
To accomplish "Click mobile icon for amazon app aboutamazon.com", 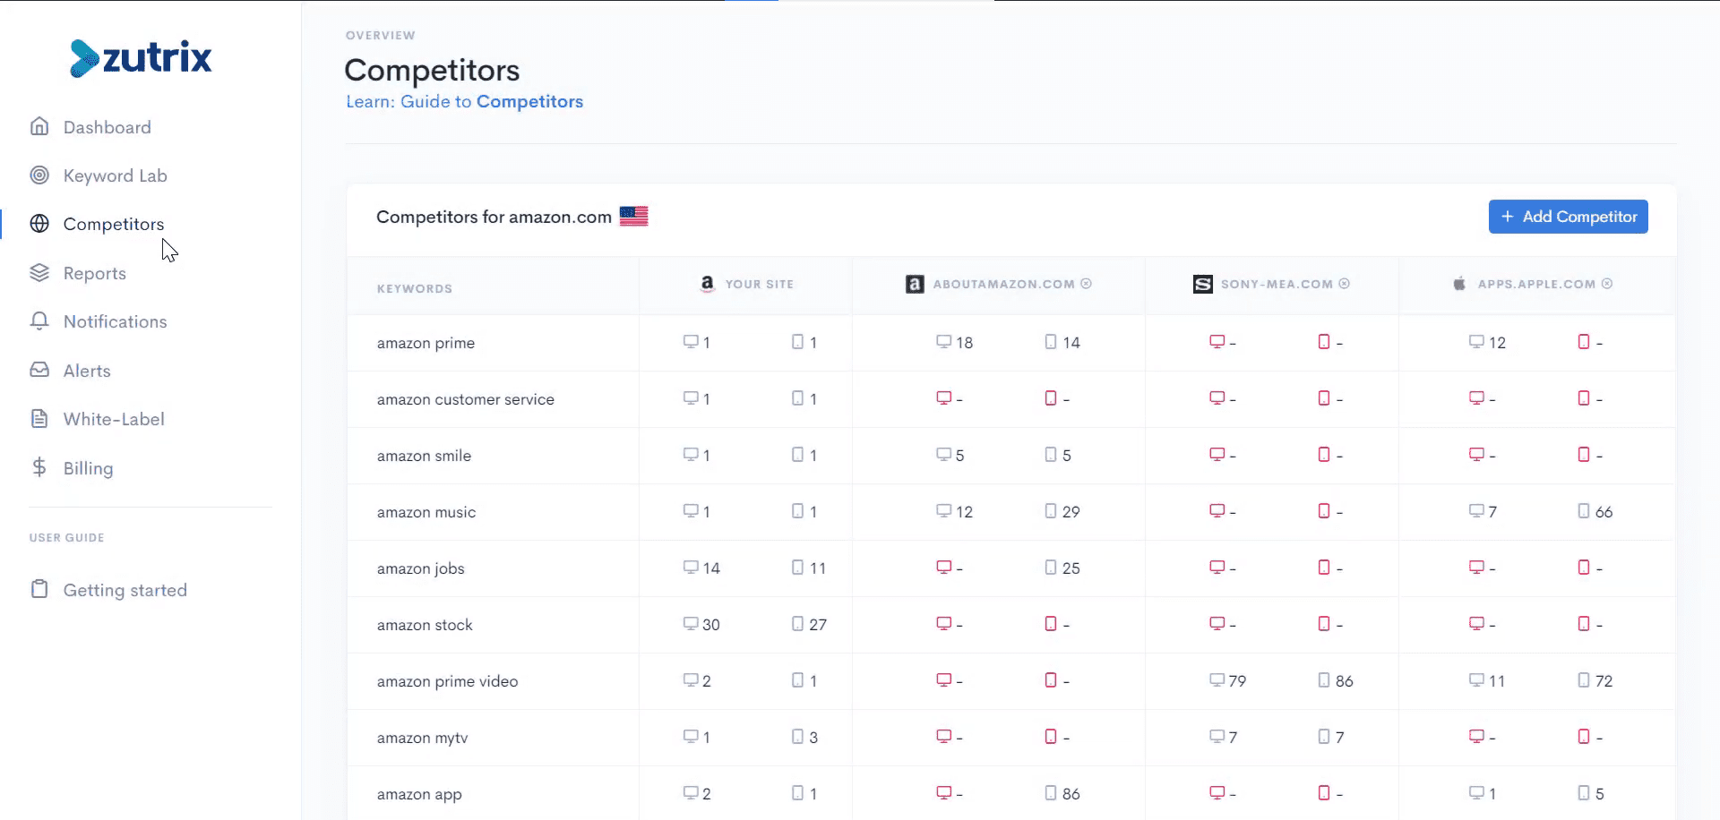I will [1051, 793].
